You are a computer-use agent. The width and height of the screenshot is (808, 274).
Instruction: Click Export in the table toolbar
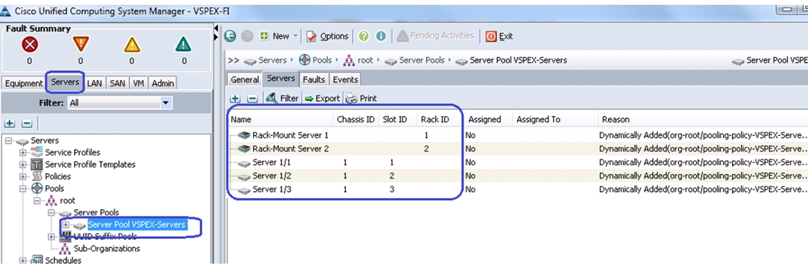(322, 98)
